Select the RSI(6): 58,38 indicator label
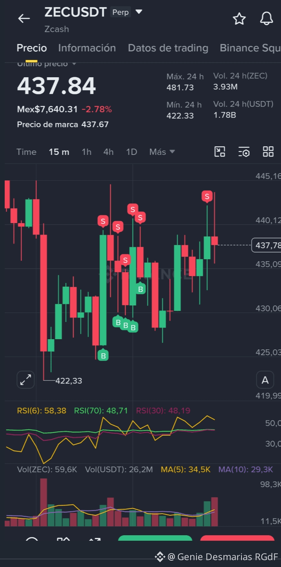 [x=41, y=411]
